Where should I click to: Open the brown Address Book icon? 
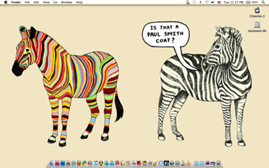pyautogui.click(x=123, y=163)
